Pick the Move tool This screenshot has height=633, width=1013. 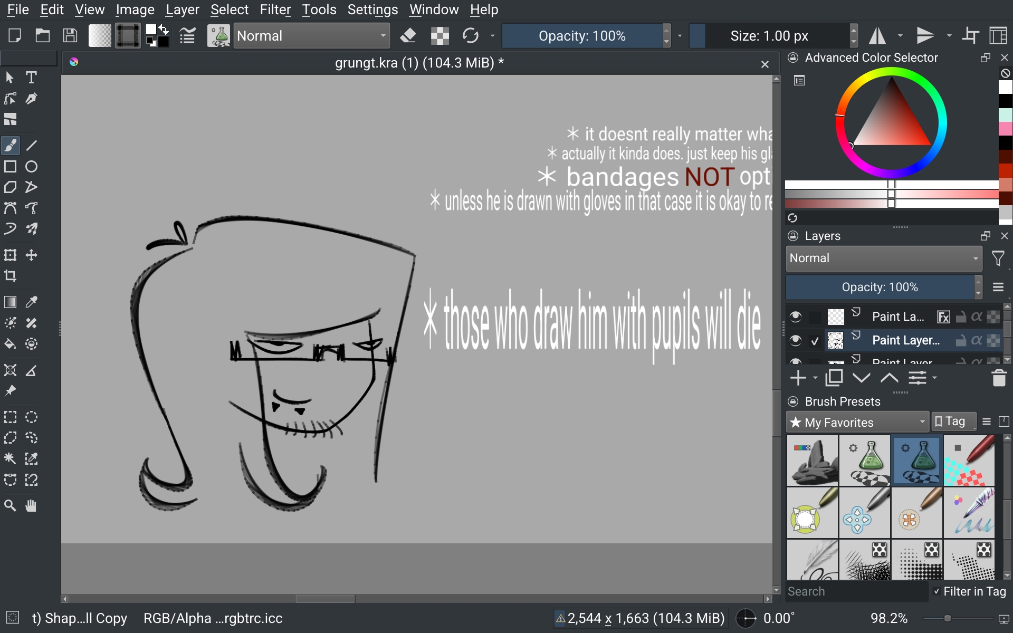click(31, 255)
